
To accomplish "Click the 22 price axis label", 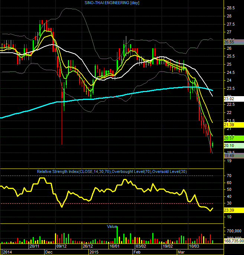I will coord(229,112).
